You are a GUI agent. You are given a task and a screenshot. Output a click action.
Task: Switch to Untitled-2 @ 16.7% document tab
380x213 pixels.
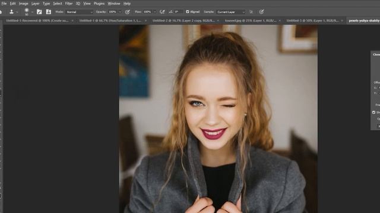coord(183,21)
